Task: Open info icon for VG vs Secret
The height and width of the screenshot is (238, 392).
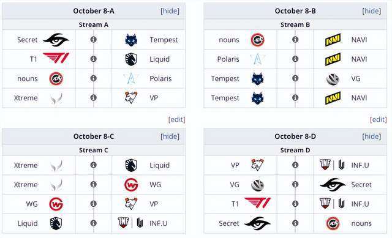Action: 295,184
